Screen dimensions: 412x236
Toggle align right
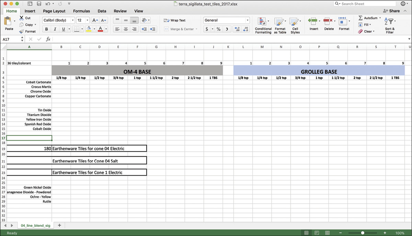click(134, 29)
